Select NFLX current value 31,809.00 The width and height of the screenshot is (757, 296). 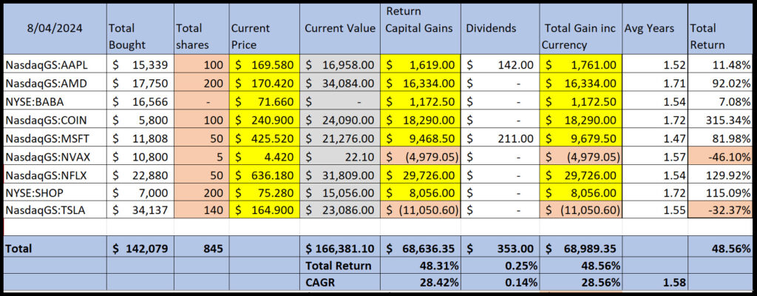pyautogui.click(x=340, y=175)
